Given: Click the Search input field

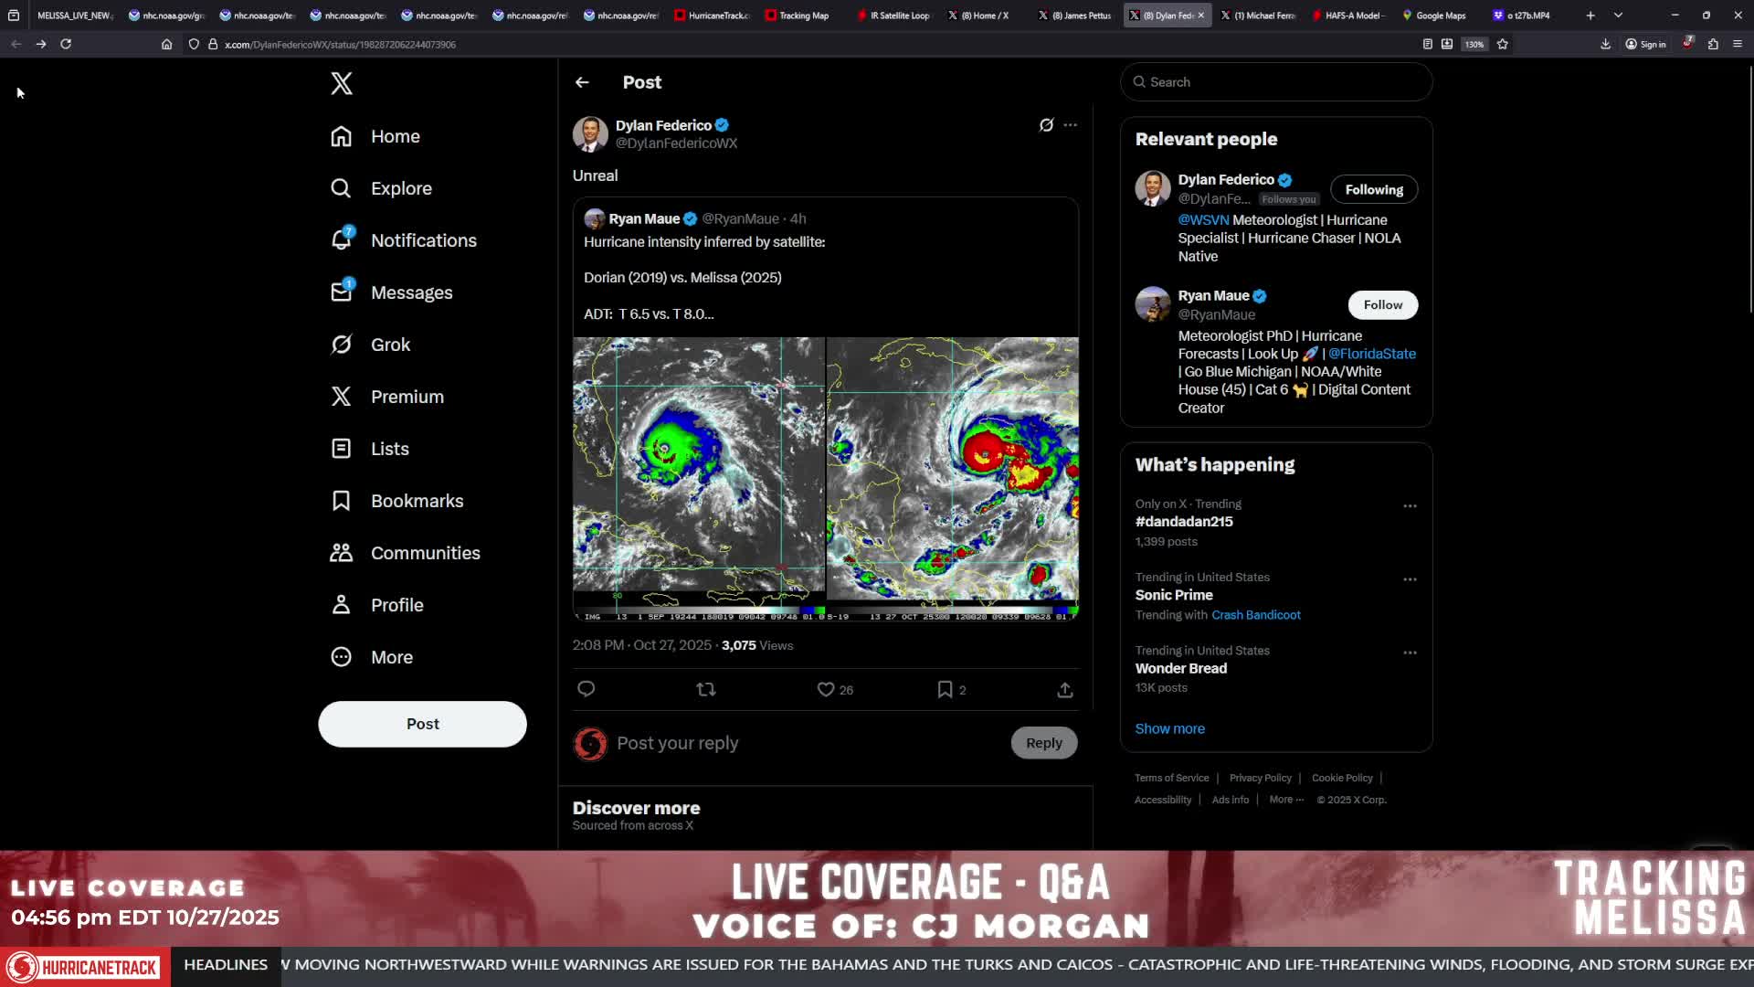Looking at the screenshot, I should click(1276, 82).
